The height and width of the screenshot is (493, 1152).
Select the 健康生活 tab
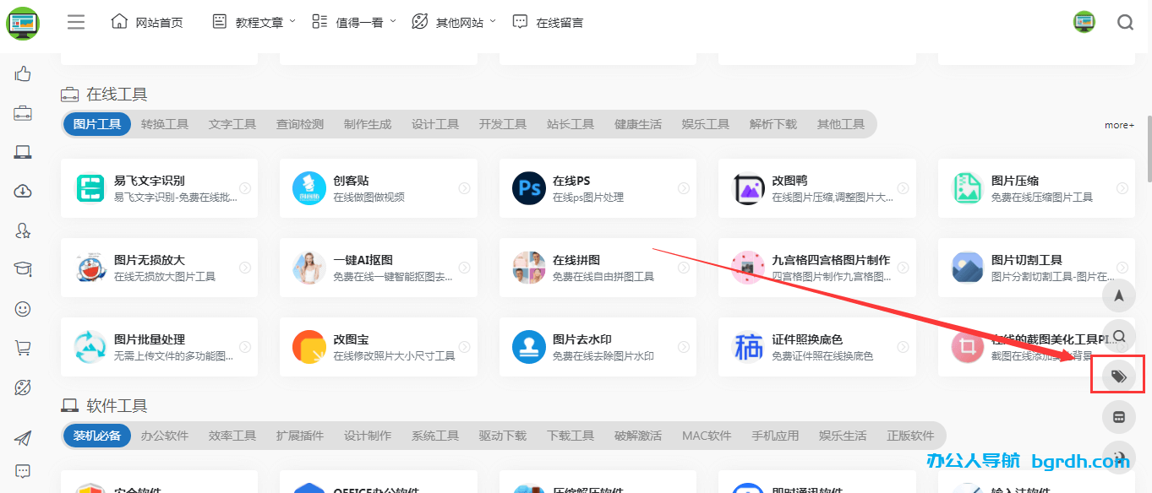click(x=638, y=124)
